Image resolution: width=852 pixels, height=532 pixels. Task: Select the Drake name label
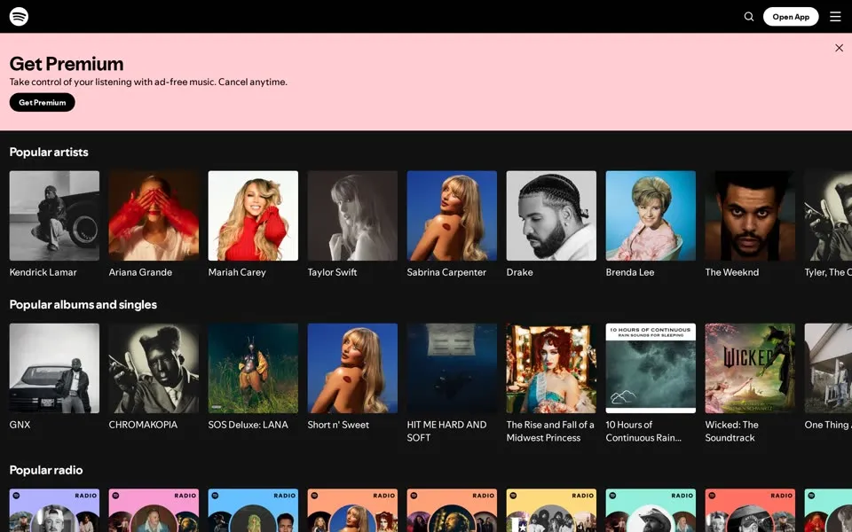click(519, 272)
